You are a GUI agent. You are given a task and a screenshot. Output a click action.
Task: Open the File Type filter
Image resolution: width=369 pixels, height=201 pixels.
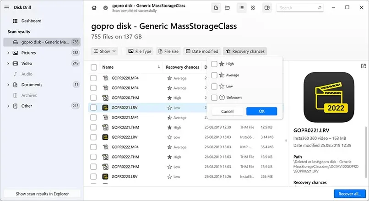pos(140,51)
